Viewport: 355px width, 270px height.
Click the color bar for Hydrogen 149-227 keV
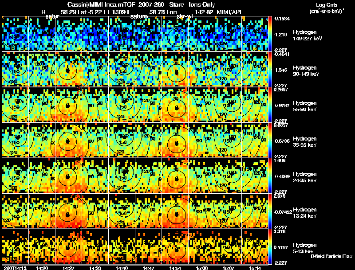point(270,34)
